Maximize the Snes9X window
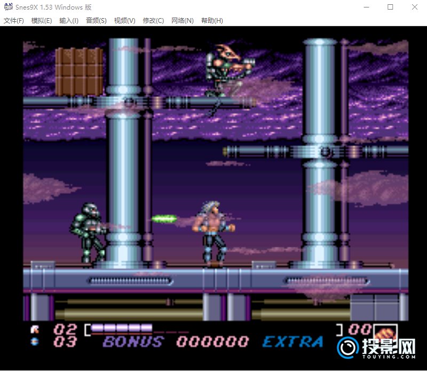 [x=390, y=7]
